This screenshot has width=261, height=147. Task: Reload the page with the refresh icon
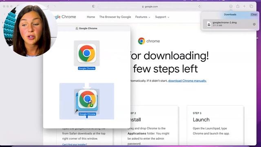pyautogui.click(x=199, y=7)
